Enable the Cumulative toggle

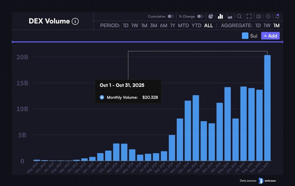171,16
